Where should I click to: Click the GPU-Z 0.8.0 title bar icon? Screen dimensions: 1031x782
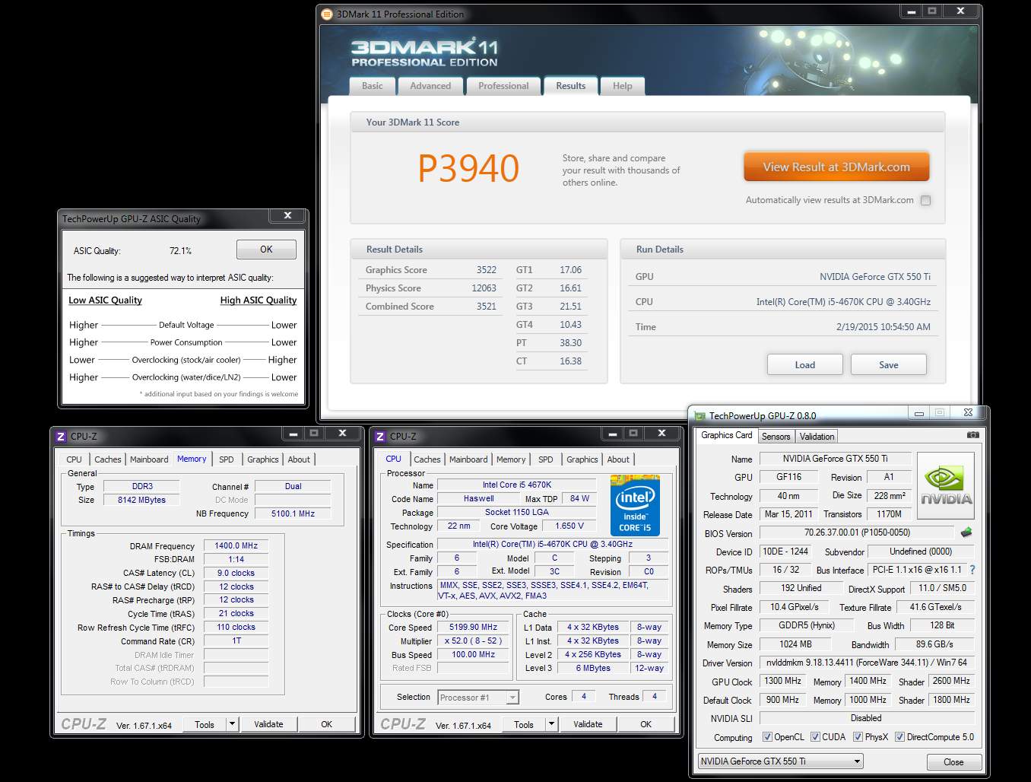click(699, 416)
